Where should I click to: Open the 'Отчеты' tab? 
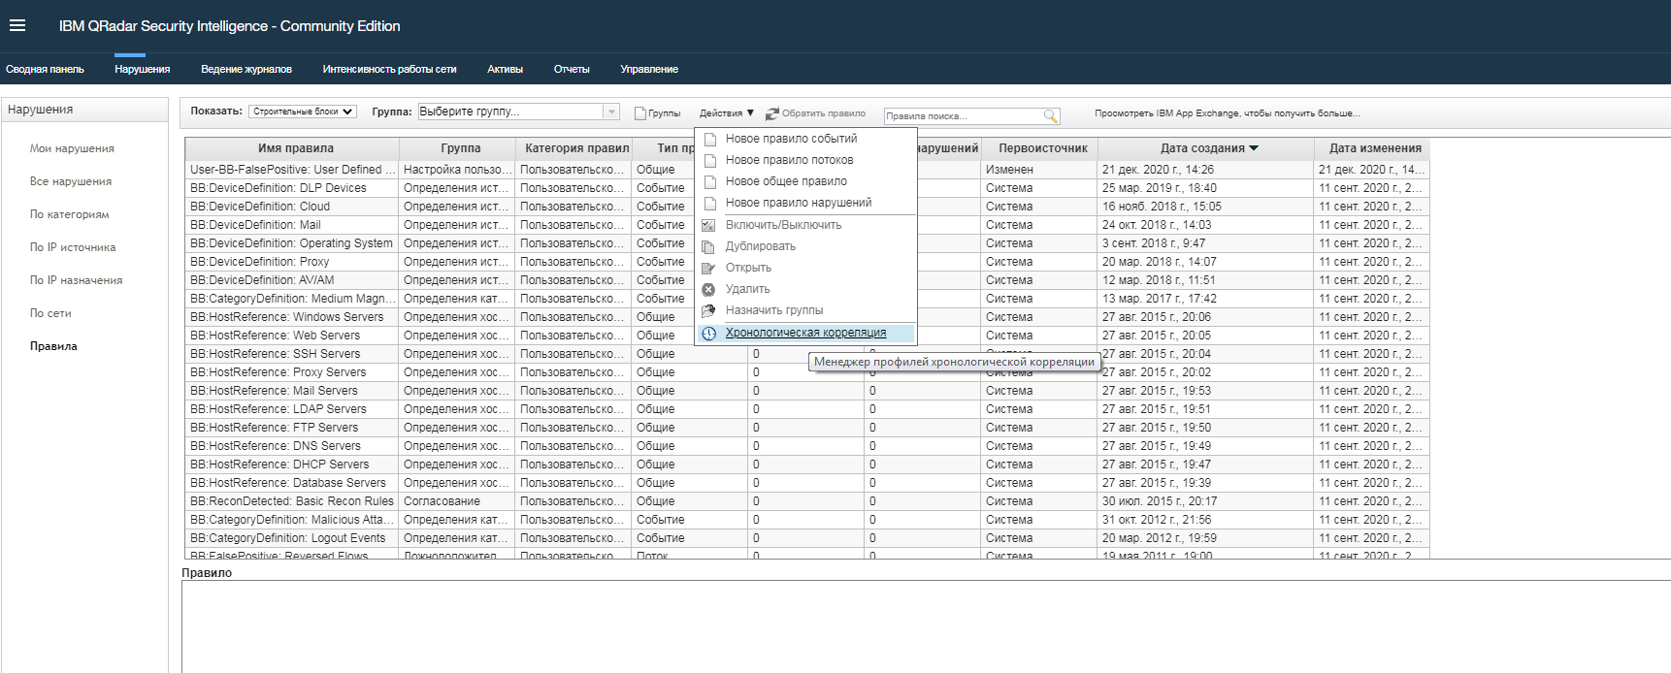point(572,69)
